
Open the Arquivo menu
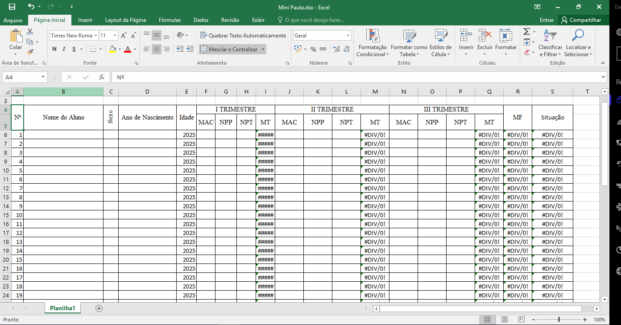(x=13, y=20)
